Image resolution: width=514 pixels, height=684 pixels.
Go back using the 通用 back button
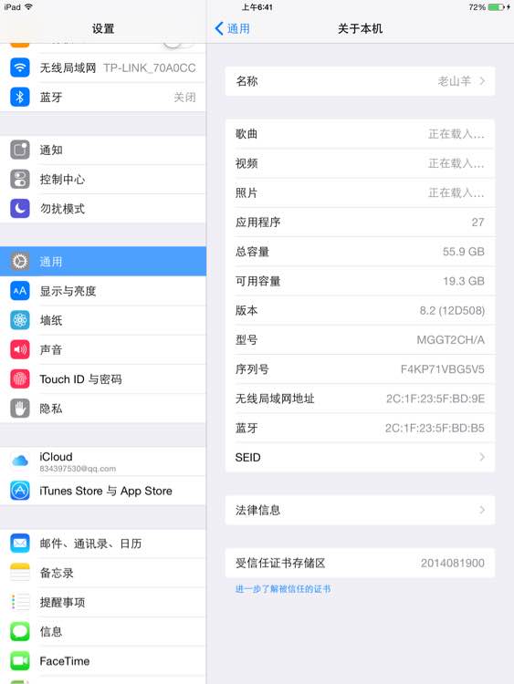(x=232, y=29)
